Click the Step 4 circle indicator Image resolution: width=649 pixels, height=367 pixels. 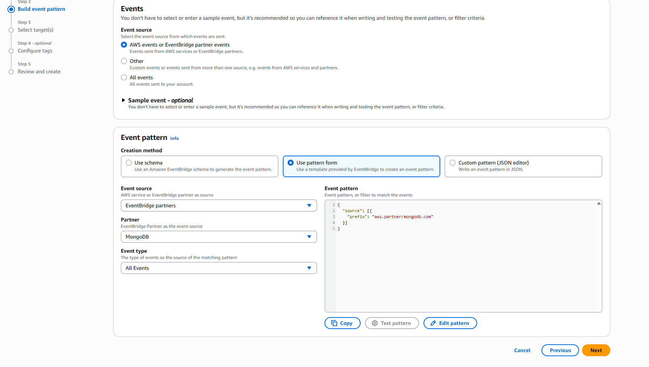[11, 51]
